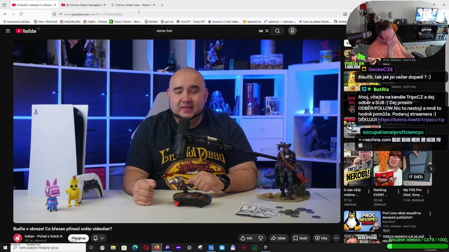Share the video via Sdílet
Image resolution: width=449 pixels, height=252 pixels.
[278, 238]
